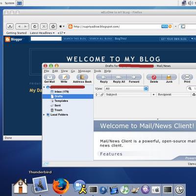Screen dimensions: 196x196
Task: Launch Firefox from the dock
Action: tap(61, 186)
